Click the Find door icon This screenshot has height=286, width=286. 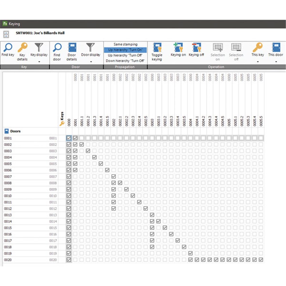click(57, 48)
